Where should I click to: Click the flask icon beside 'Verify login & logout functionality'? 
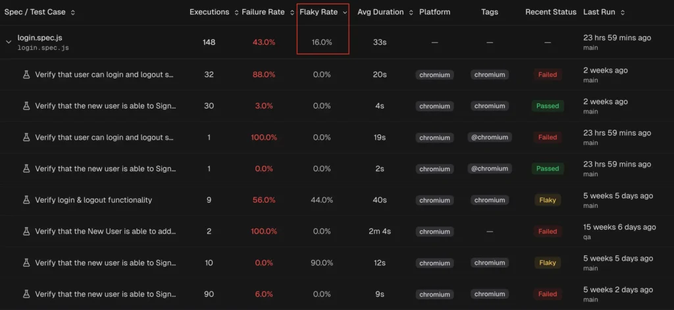(x=27, y=200)
